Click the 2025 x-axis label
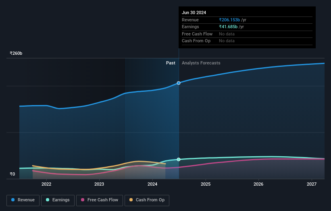Screen dimensions: 331x211 tap(205, 184)
